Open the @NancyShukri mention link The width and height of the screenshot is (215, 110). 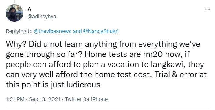tap(101, 31)
